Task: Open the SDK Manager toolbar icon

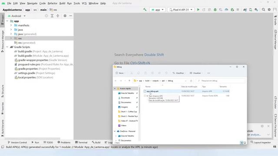Action: (x=256, y=10)
